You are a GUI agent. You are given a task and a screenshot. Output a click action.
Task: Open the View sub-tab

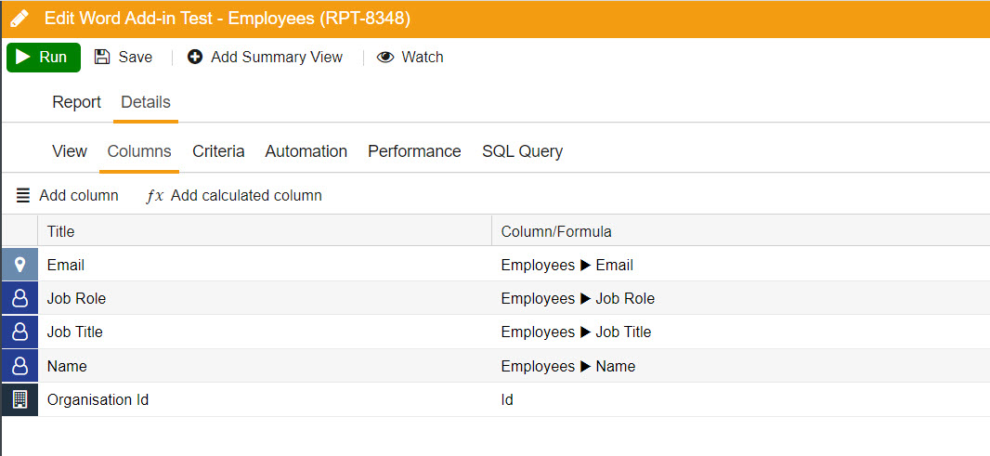(70, 151)
